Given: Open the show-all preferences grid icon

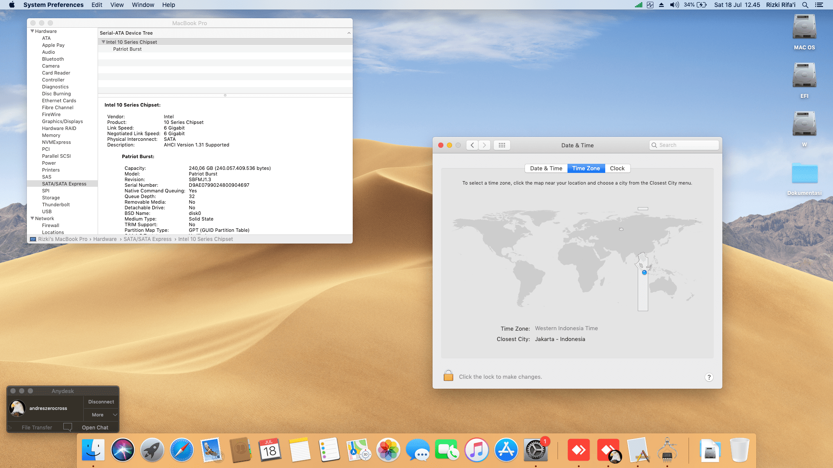Looking at the screenshot, I should tap(502, 145).
